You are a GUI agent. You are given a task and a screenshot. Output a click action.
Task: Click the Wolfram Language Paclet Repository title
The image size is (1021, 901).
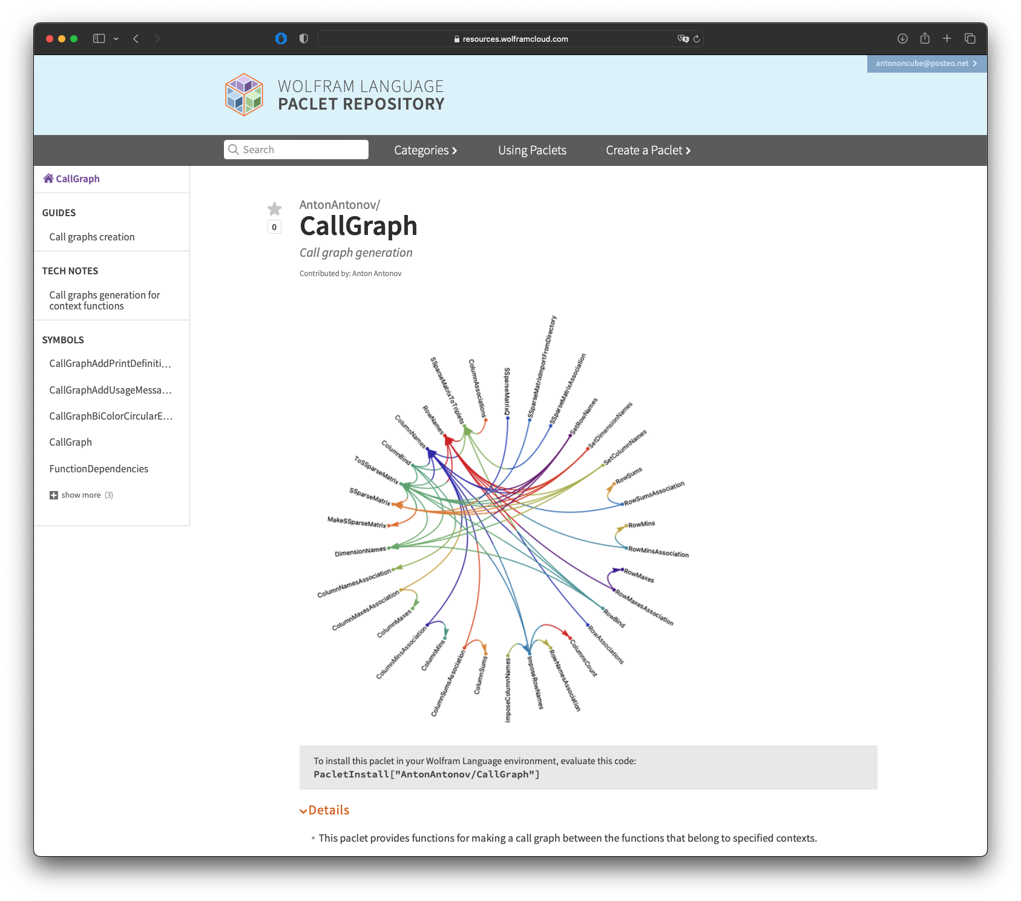point(361,95)
